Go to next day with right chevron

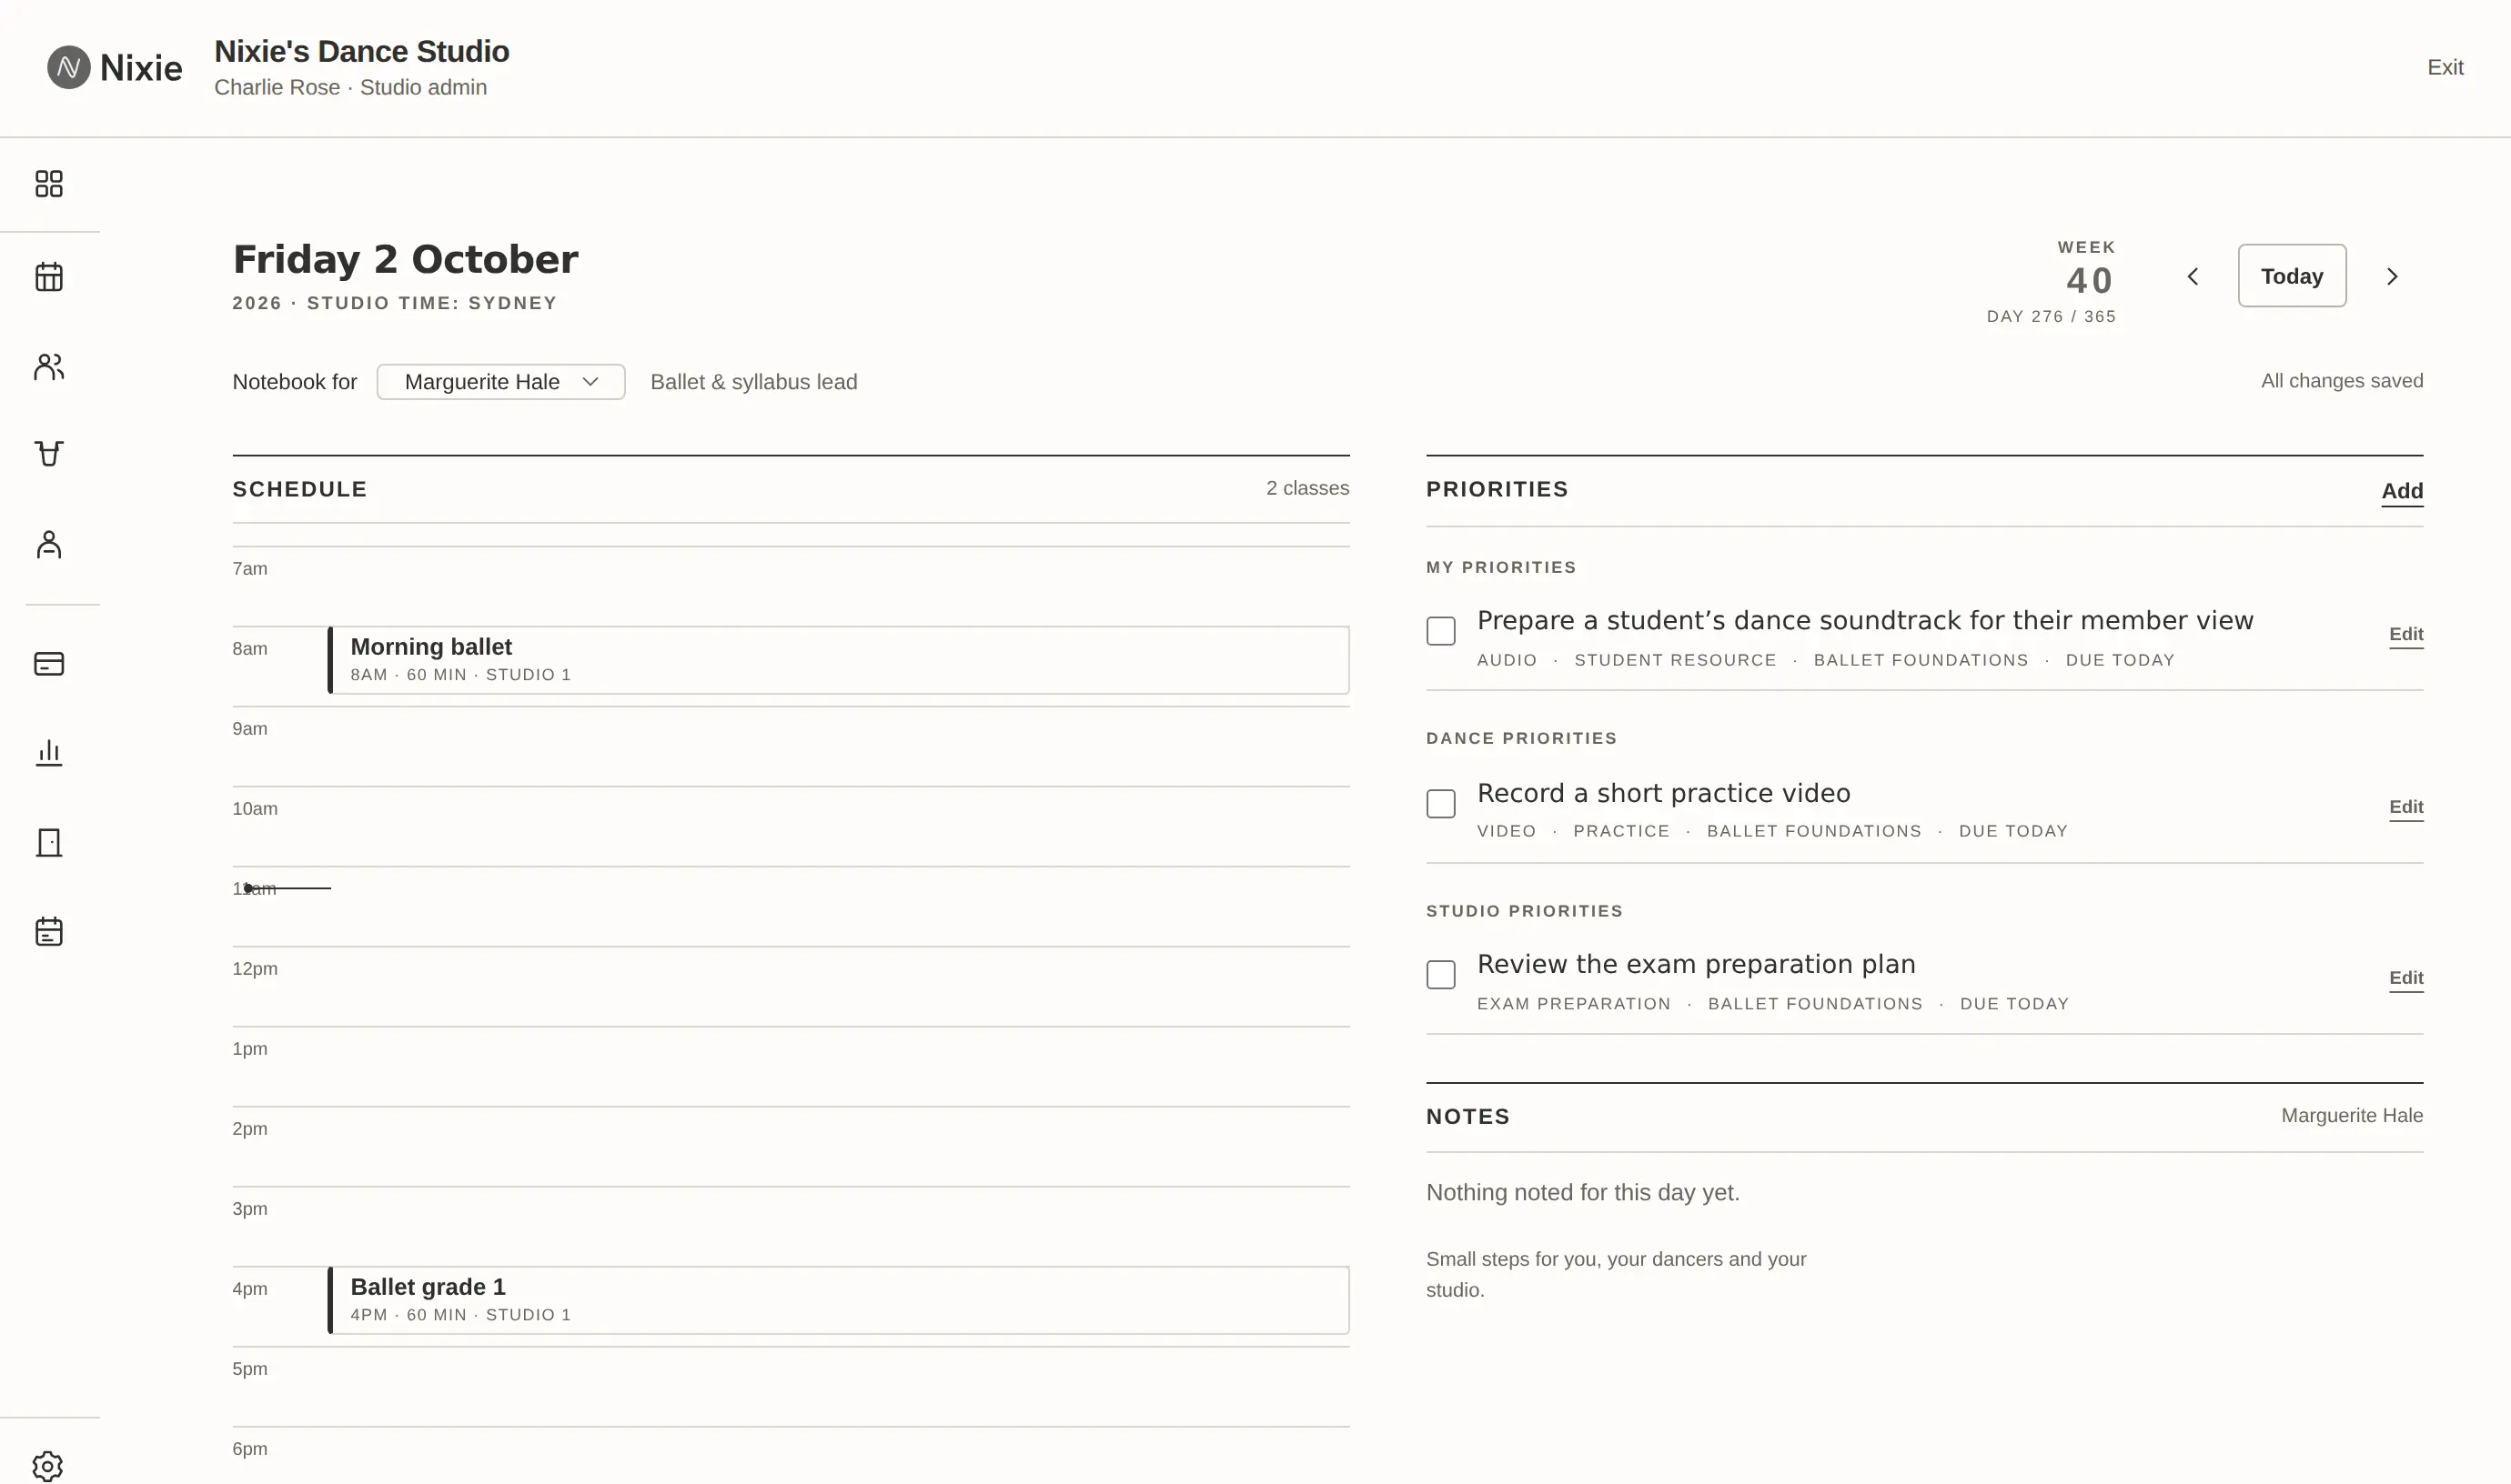click(2392, 277)
